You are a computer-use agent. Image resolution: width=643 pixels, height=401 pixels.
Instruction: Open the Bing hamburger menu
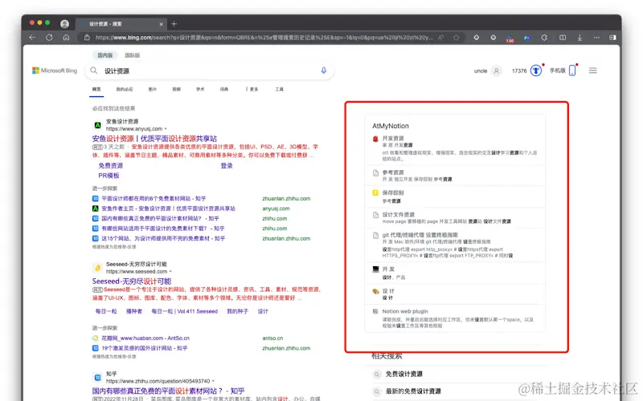coord(592,71)
